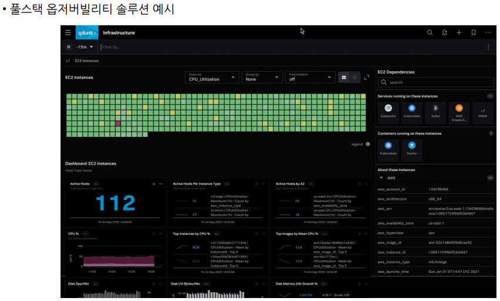Click the aws_availability_zone value us-east-1
This screenshot has width=500, height=301.
436,223
